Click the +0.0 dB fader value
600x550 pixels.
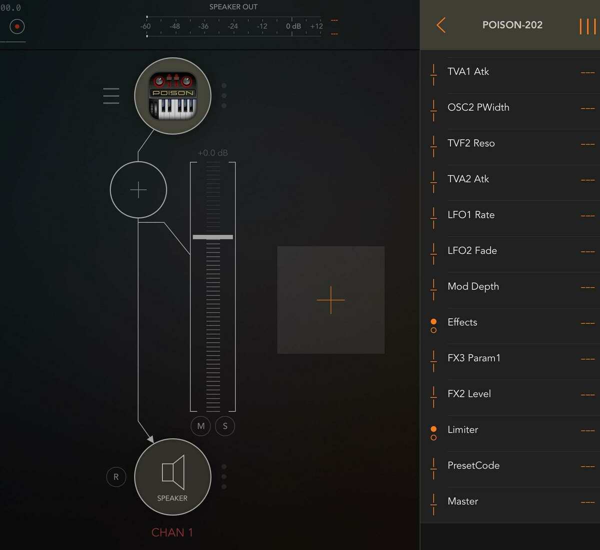point(212,153)
